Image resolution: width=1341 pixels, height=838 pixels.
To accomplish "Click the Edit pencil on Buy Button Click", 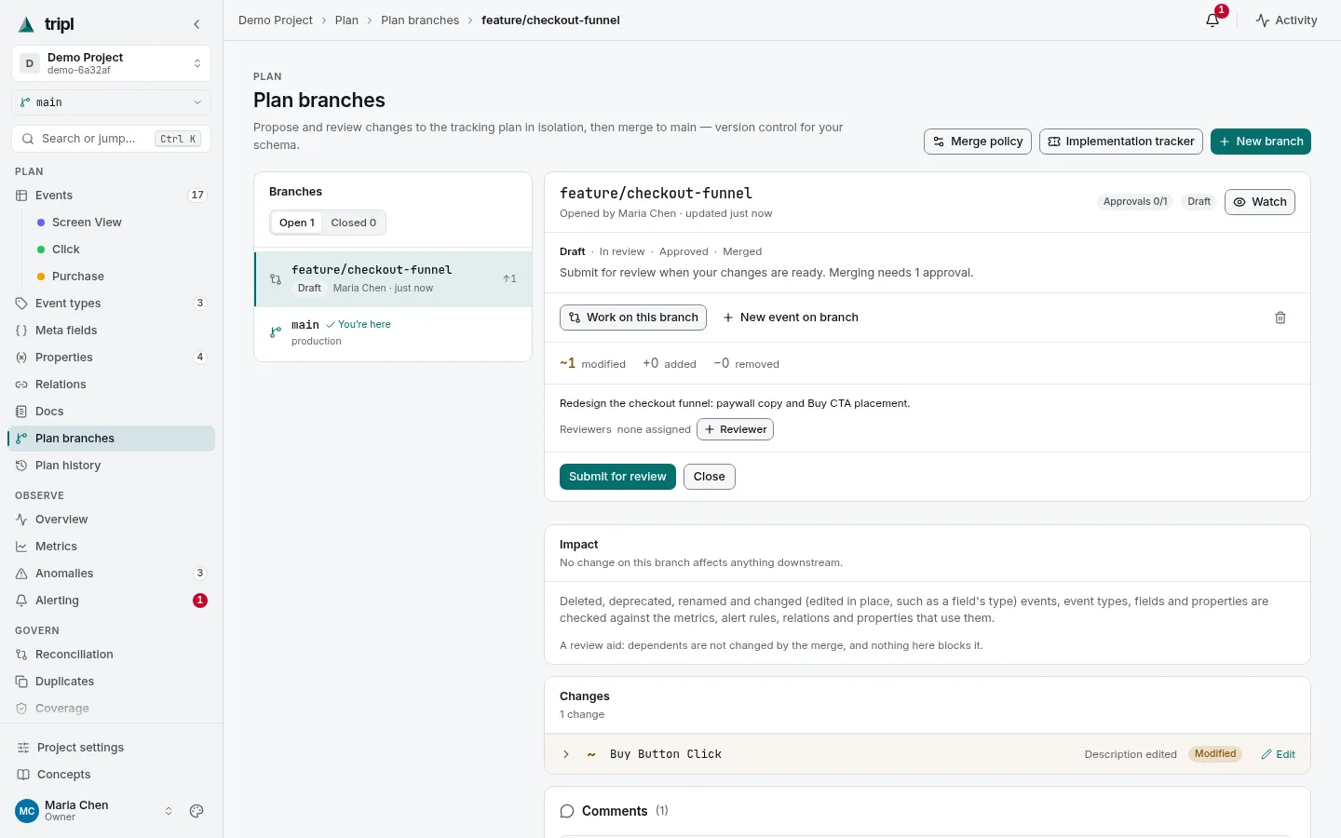I will [x=1278, y=754].
